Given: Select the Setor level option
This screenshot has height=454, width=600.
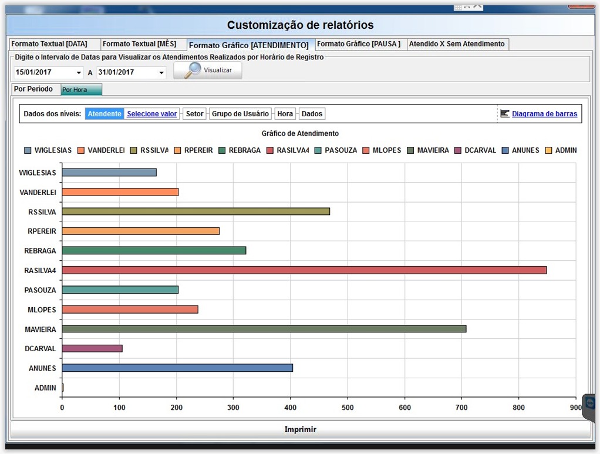Looking at the screenshot, I should coord(194,114).
